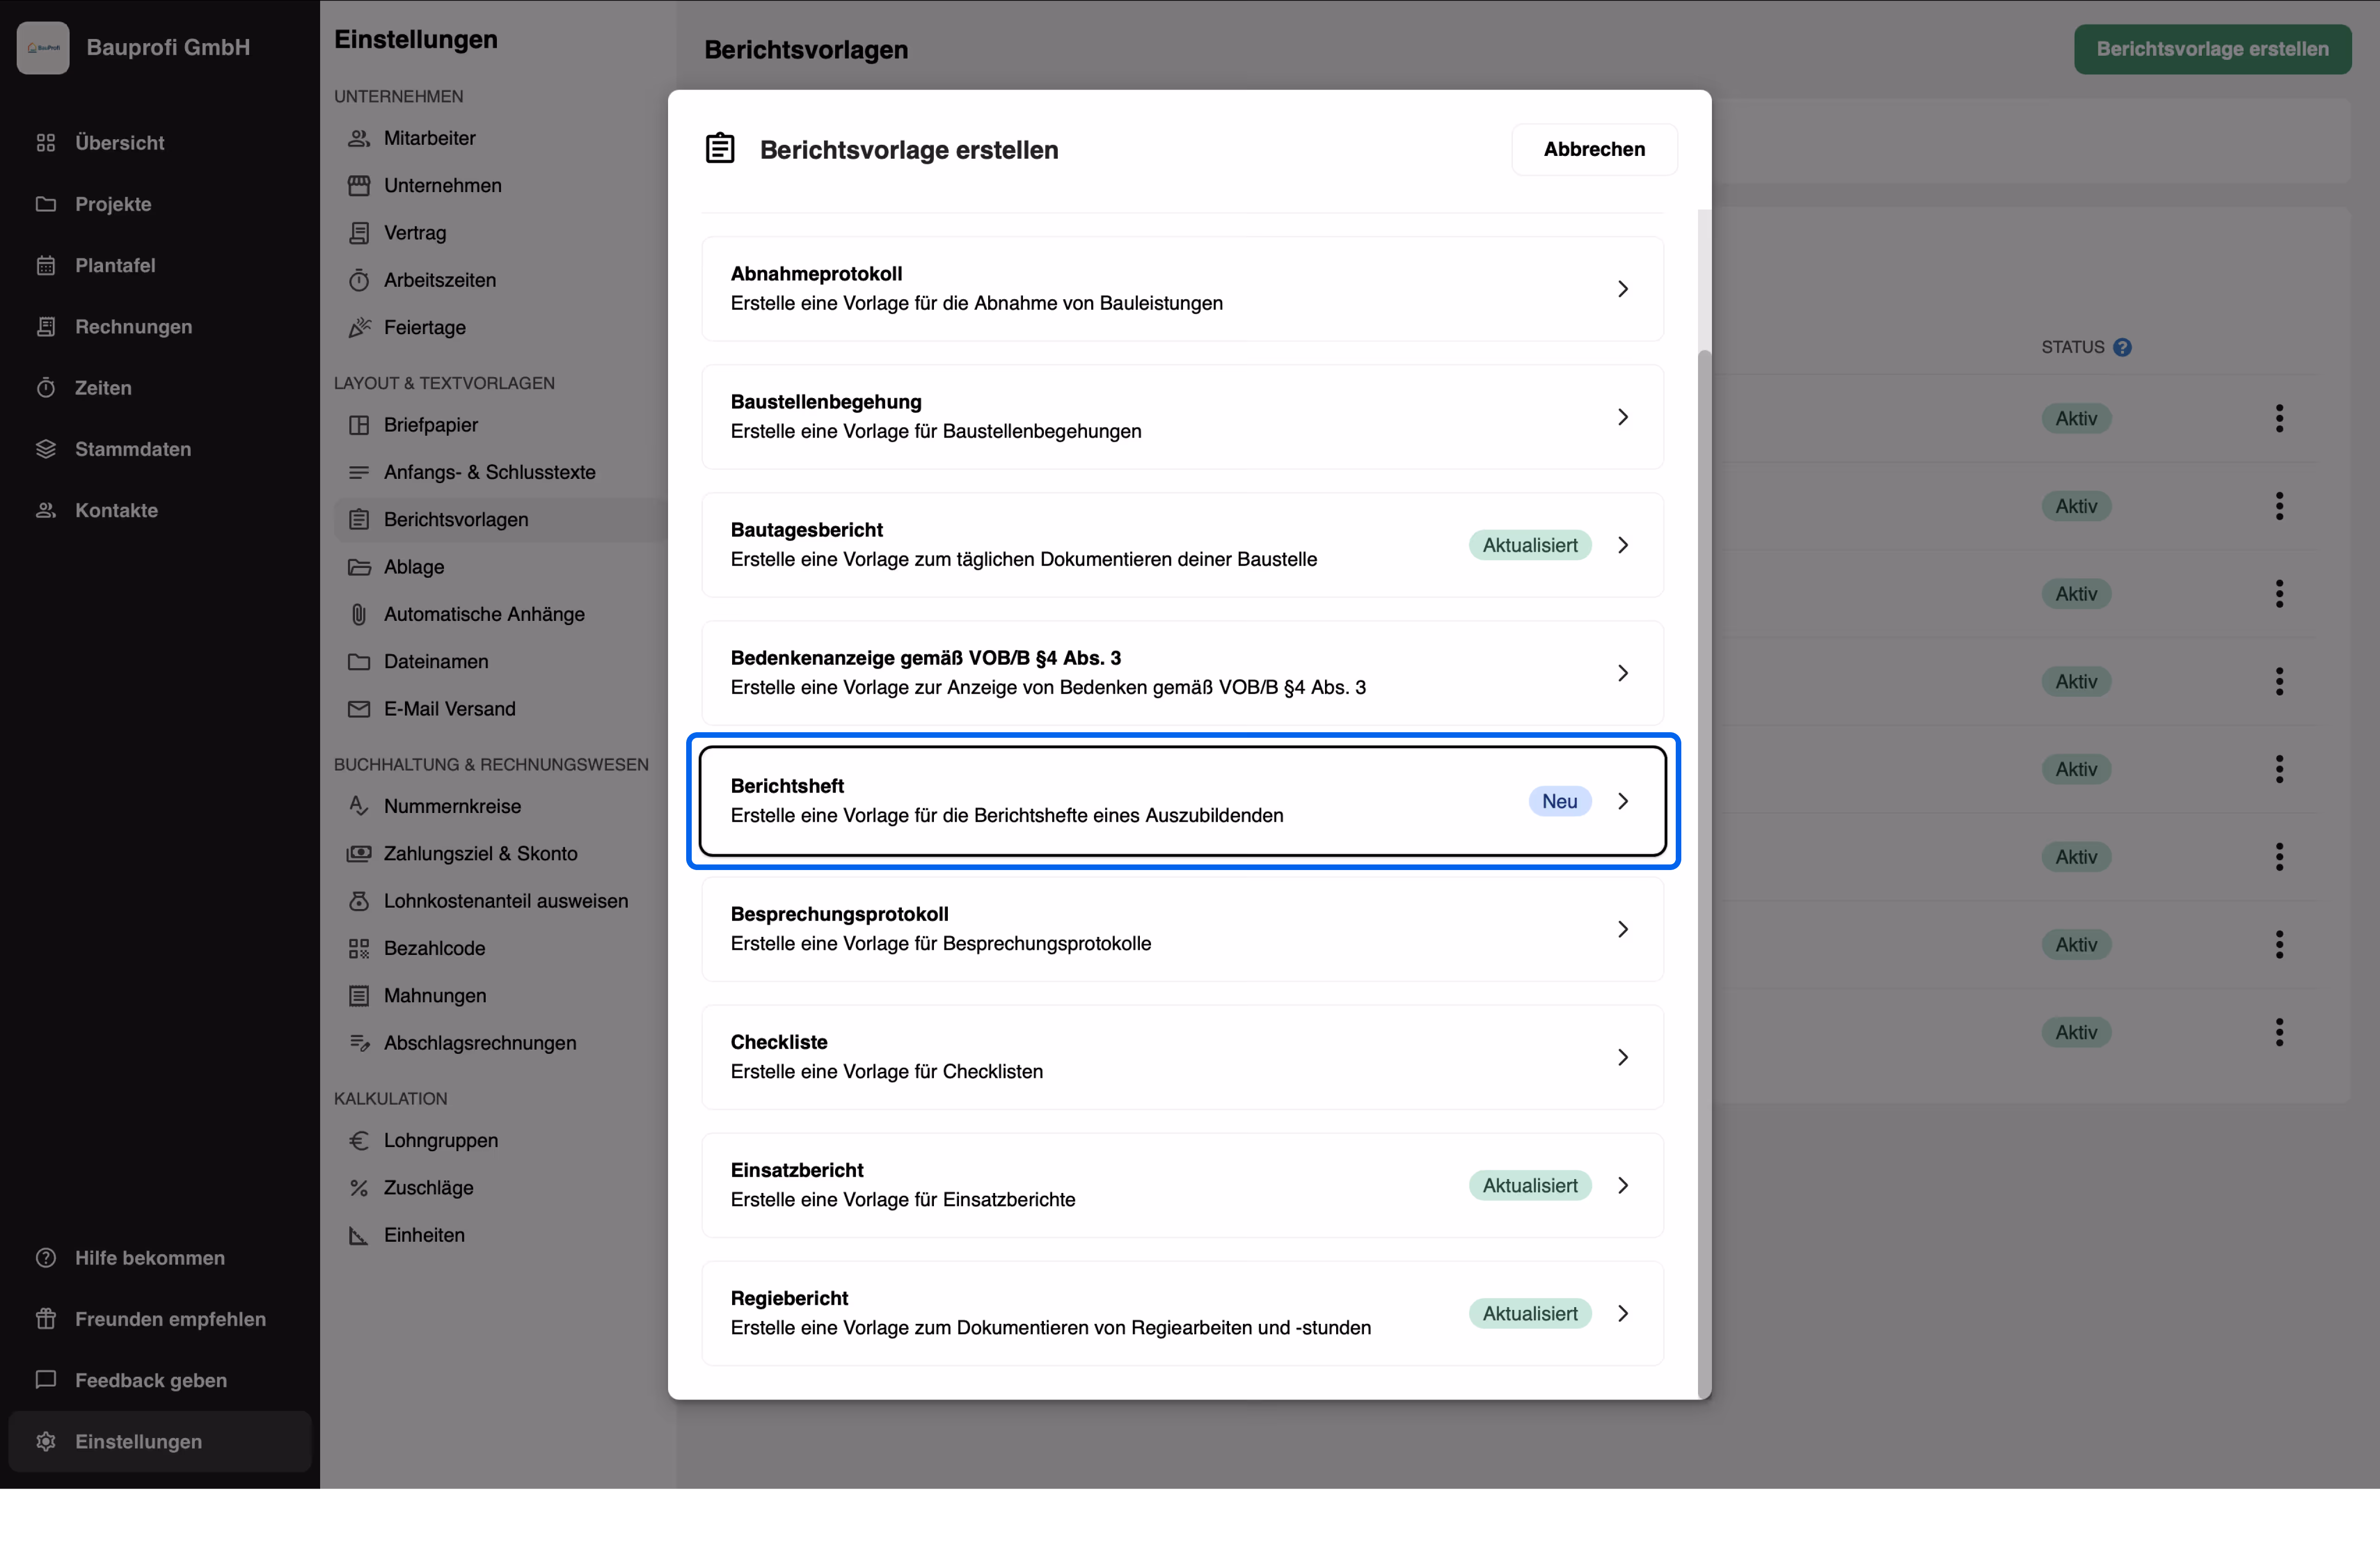Click the green Berichtsvorlage erstellen button

[2212, 49]
